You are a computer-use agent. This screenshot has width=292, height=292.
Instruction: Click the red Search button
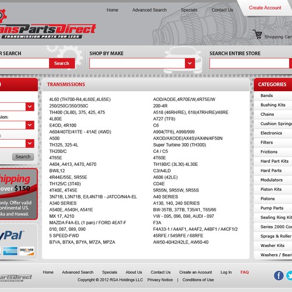coord(62,63)
